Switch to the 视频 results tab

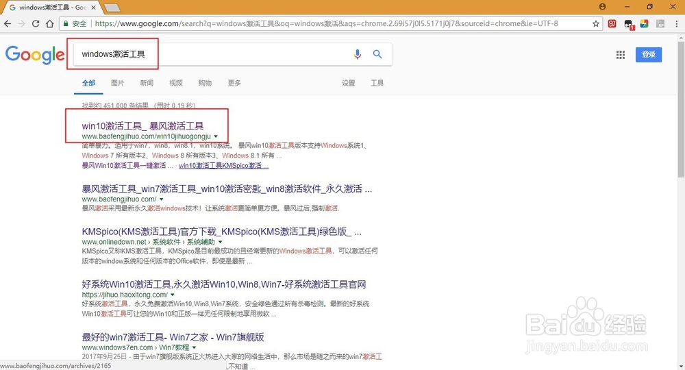[176, 82]
